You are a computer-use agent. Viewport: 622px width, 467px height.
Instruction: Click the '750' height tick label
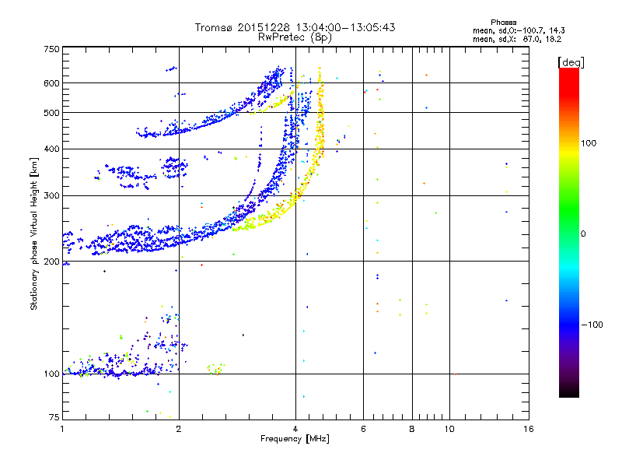click(x=51, y=49)
